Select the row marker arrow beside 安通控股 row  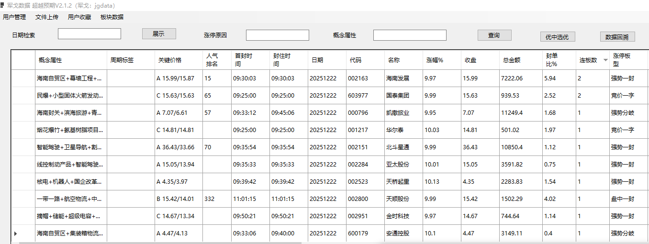pos(15,233)
